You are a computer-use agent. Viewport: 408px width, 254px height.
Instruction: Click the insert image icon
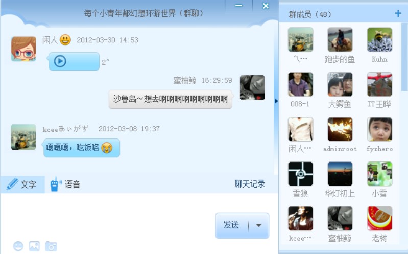34,246
